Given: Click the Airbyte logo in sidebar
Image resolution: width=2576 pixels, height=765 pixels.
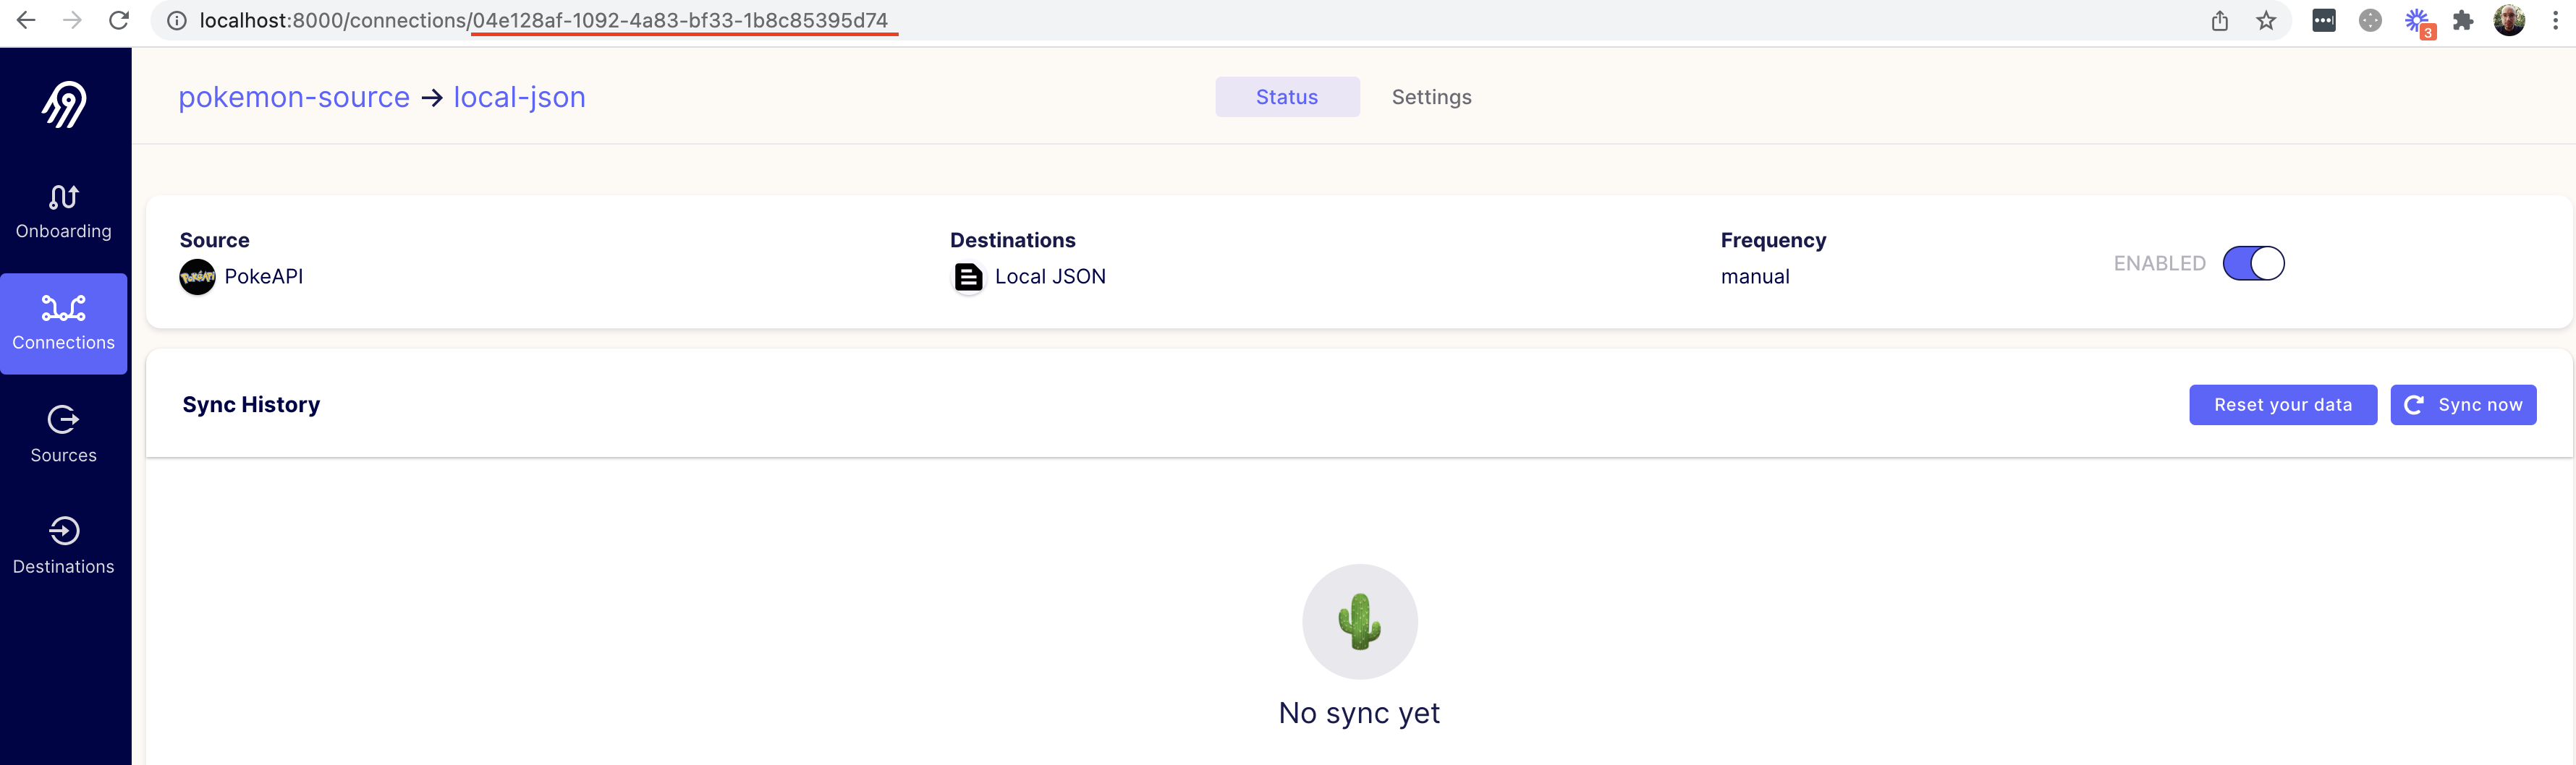Looking at the screenshot, I should [65, 105].
